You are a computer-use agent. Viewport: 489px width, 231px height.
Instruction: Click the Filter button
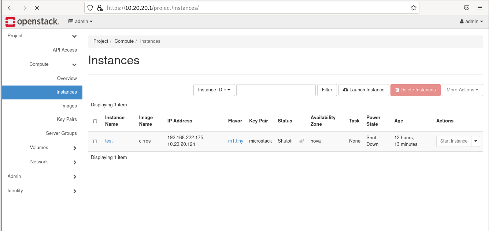pyautogui.click(x=327, y=90)
